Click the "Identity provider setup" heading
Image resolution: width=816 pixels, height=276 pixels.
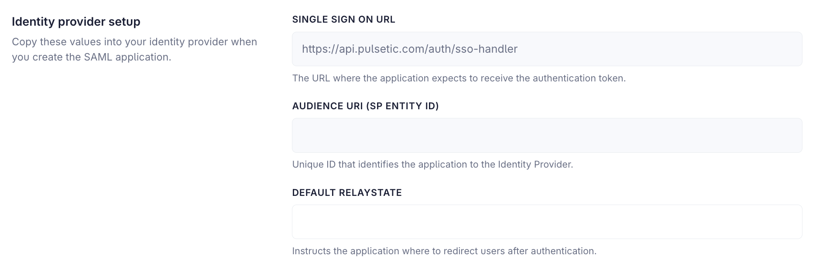76,22
